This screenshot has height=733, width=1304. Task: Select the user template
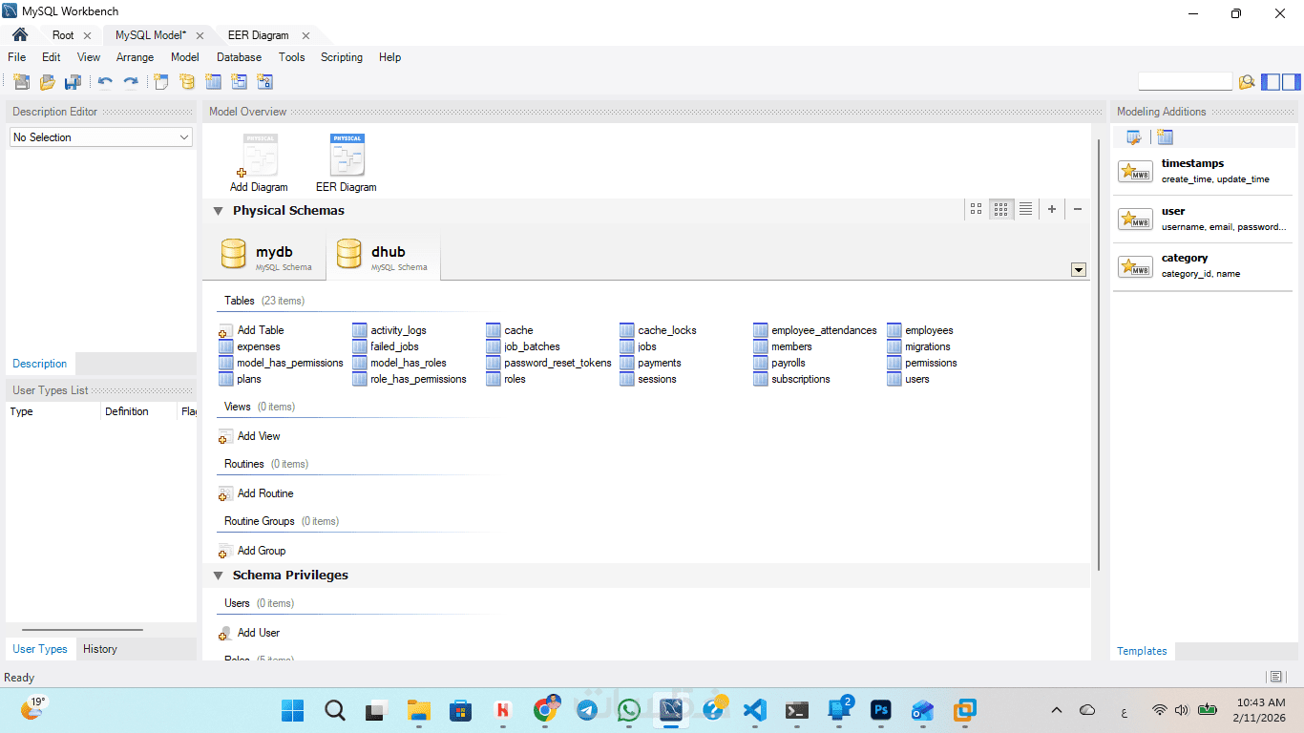point(1203,220)
